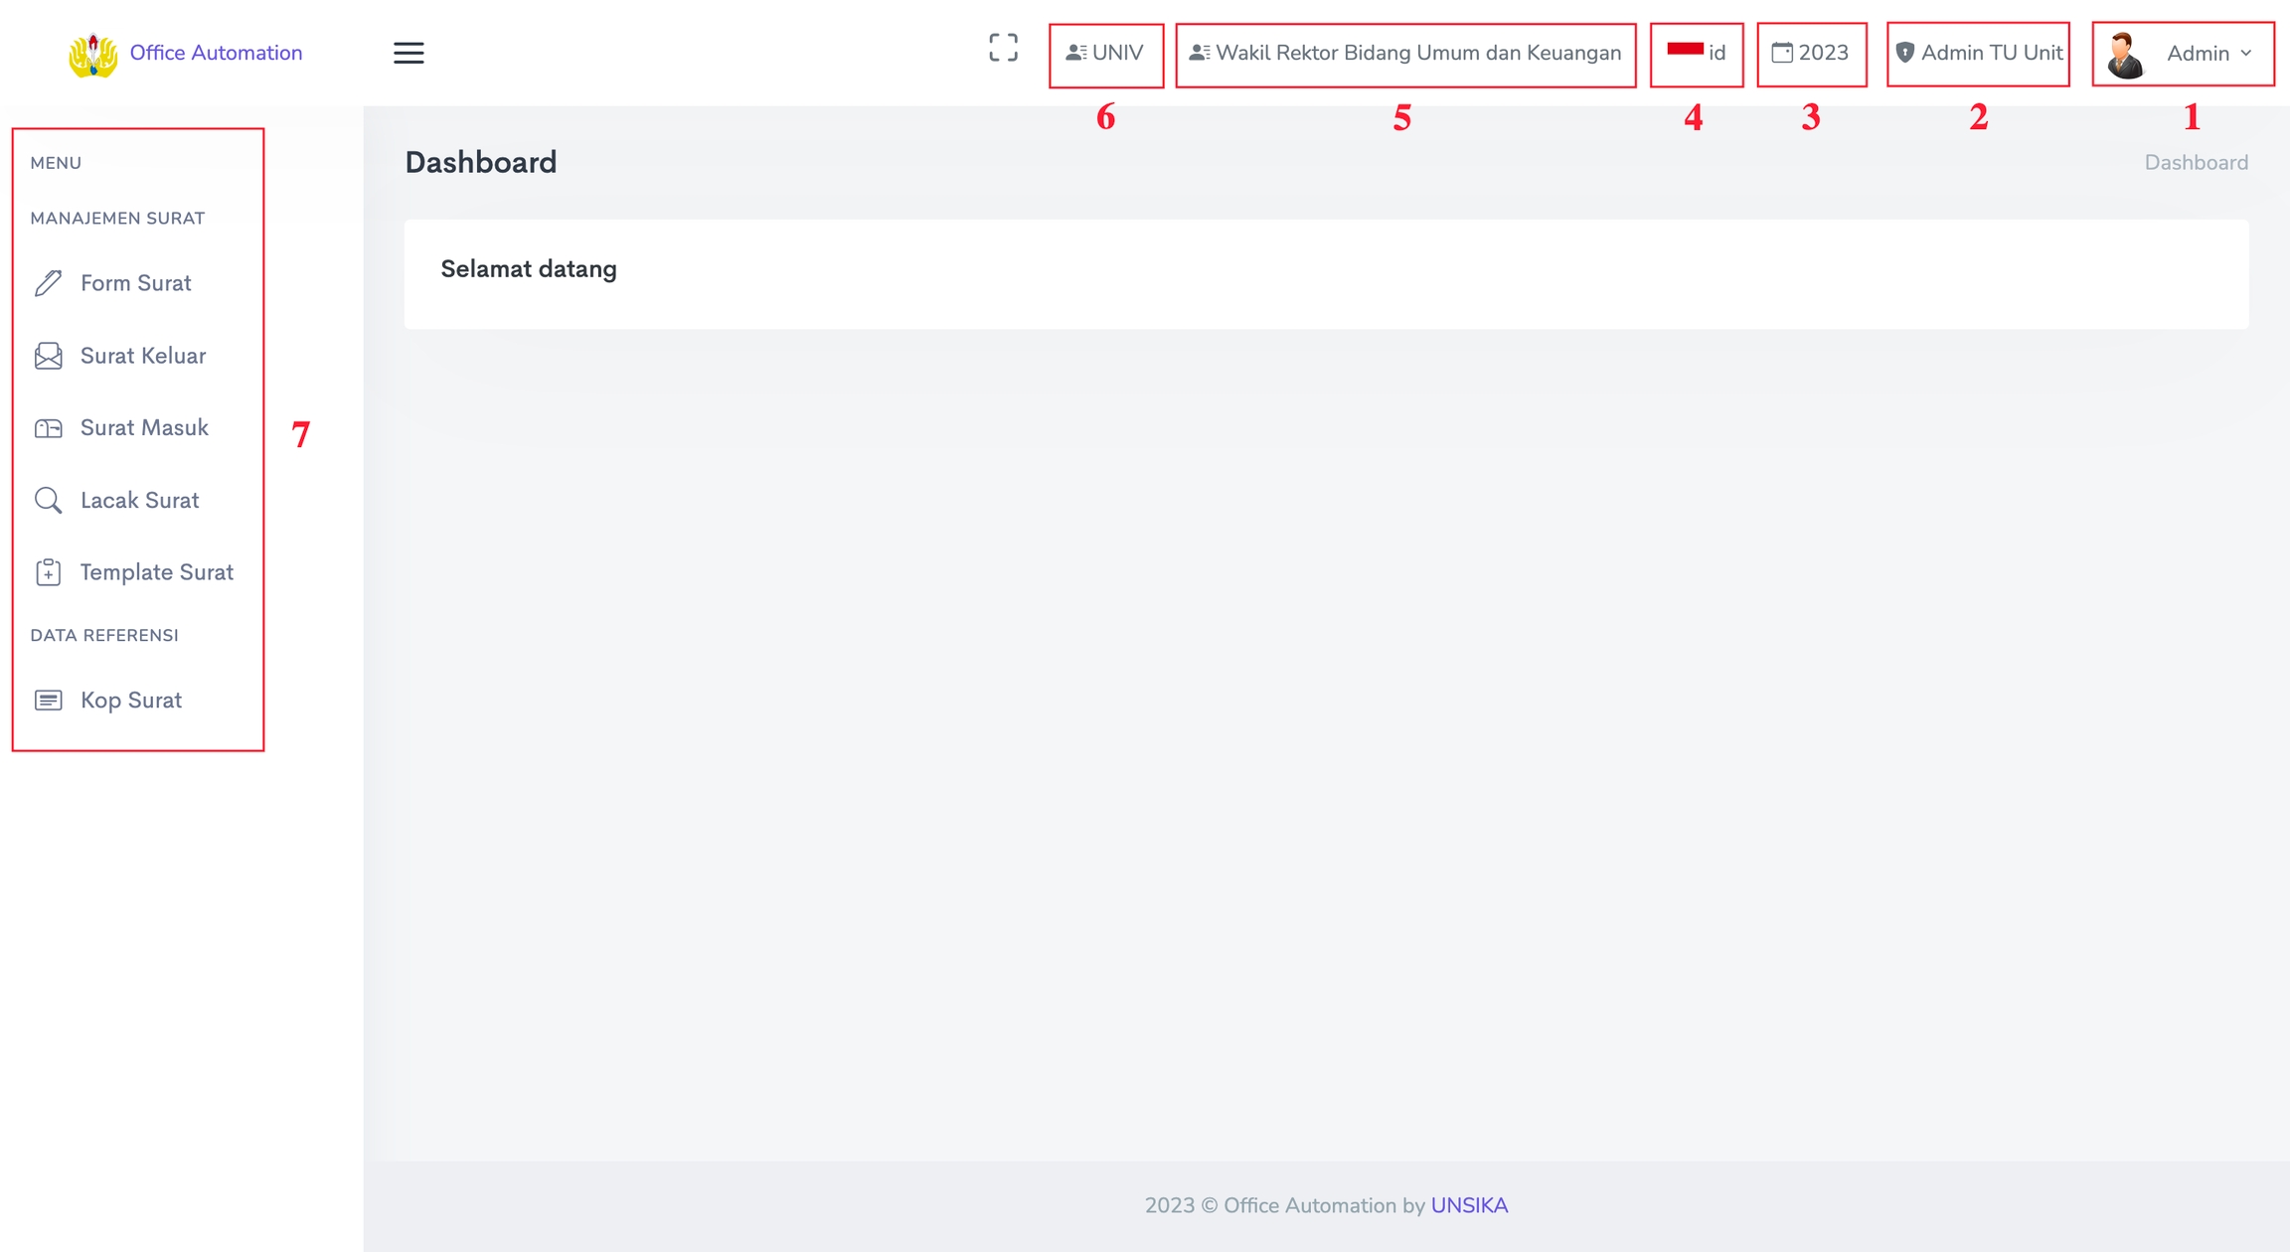2290x1252 pixels.
Task: Click the mailbox icon beside Surat Masuk
Action: 48,428
